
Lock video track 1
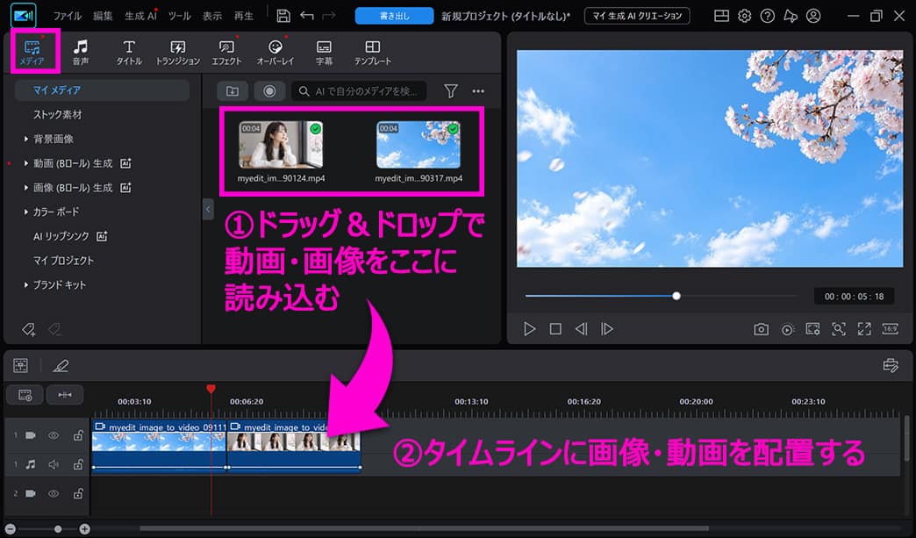(78, 435)
